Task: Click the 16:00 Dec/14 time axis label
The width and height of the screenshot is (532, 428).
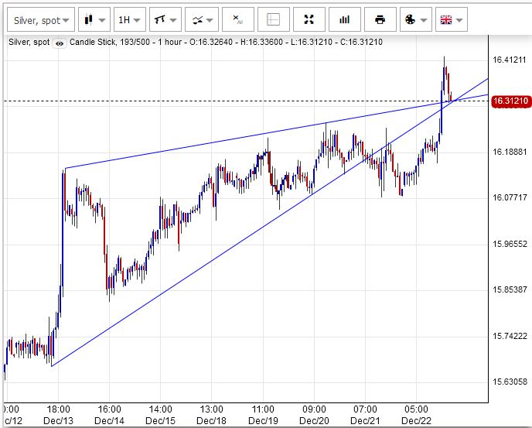Action: (109, 415)
